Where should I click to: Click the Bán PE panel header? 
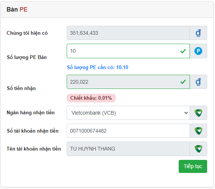[x=107, y=10]
